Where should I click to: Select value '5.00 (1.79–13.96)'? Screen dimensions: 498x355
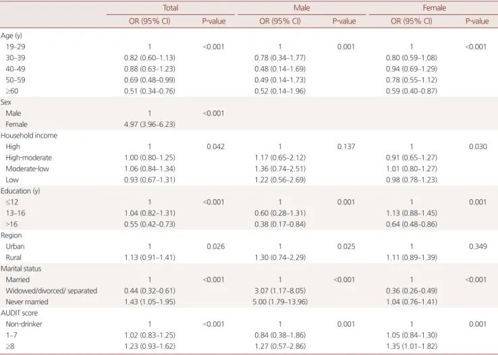coord(280,302)
